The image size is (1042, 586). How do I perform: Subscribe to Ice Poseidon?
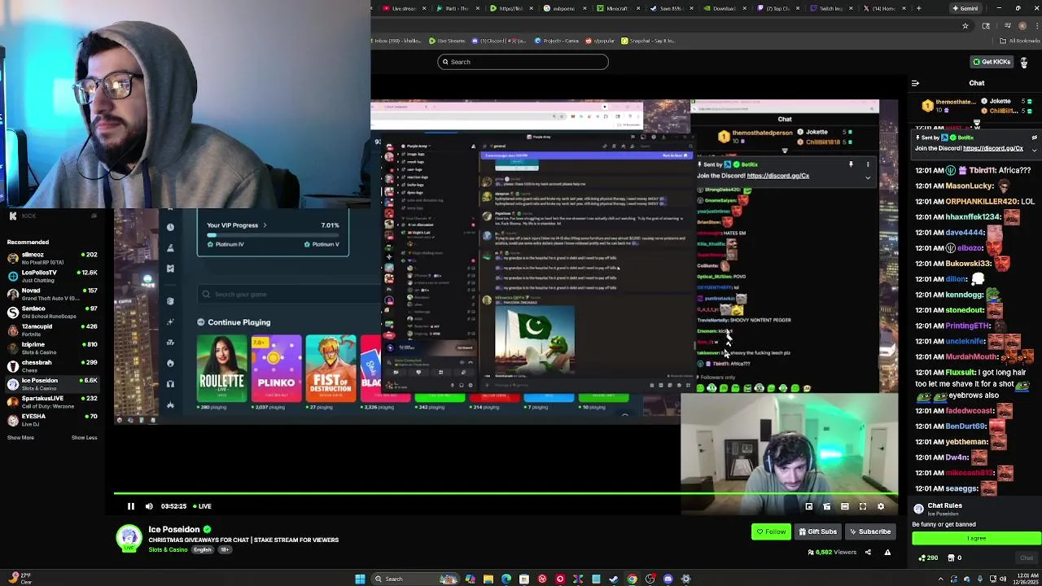coord(869,531)
